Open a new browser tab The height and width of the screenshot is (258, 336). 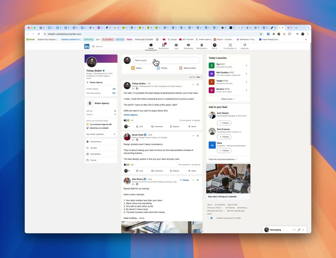coord(296,28)
